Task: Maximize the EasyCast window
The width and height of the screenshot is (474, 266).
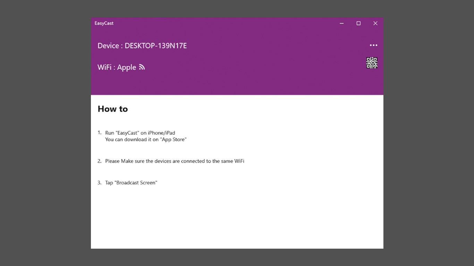Action: tap(358, 23)
